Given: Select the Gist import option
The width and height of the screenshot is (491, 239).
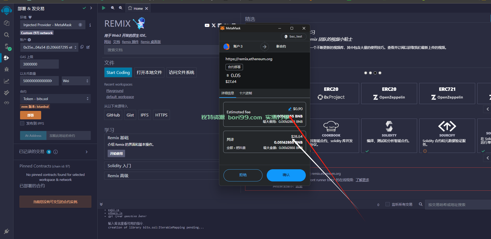Looking at the screenshot, I should point(130,115).
